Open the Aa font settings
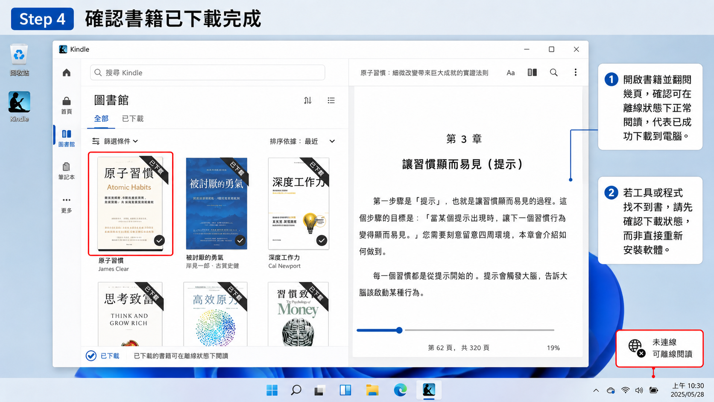The height and width of the screenshot is (402, 714). pos(511,73)
